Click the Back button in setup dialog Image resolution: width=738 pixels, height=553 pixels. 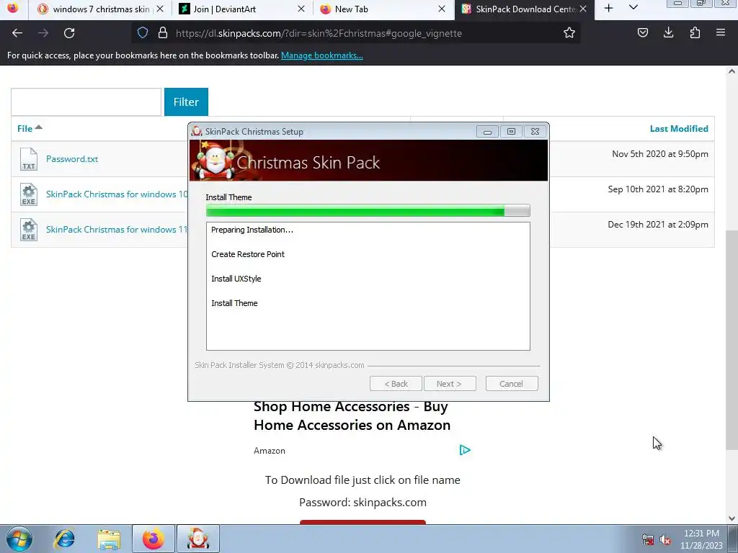(396, 384)
